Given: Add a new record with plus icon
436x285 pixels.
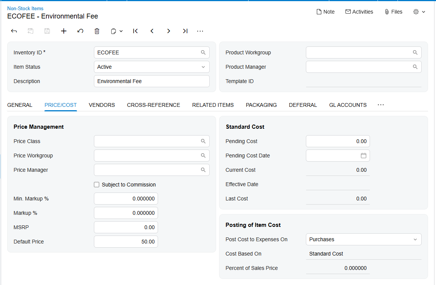Looking at the screenshot, I should [64, 31].
